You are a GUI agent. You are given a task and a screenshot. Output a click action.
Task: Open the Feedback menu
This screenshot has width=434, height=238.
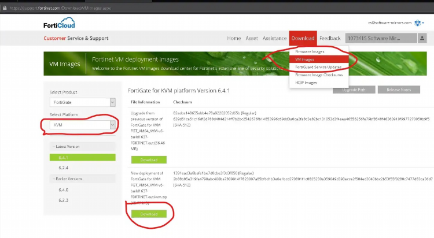(x=330, y=38)
